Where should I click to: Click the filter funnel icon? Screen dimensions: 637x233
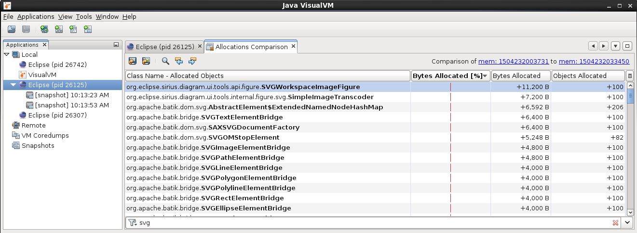coord(133,223)
